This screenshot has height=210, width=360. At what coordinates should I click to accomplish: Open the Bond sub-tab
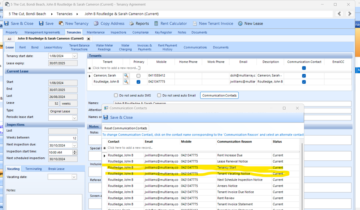(35, 47)
